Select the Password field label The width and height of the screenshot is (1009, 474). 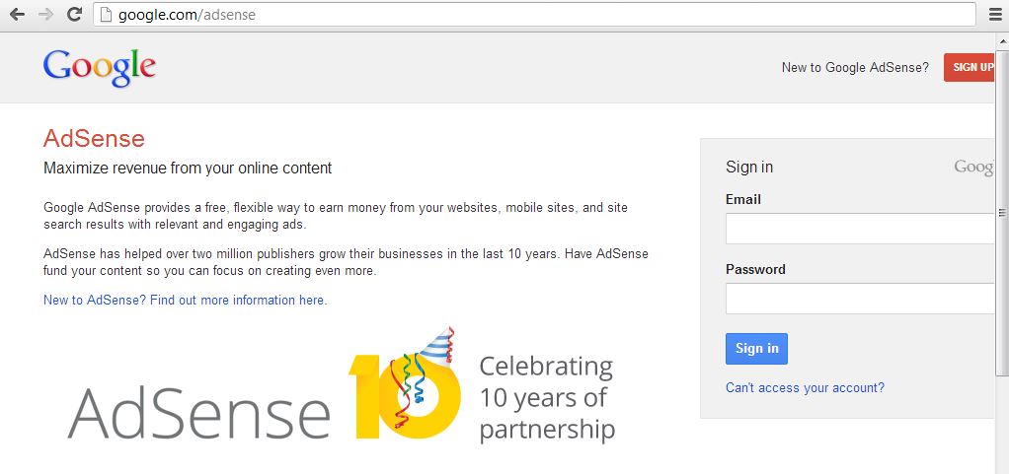pos(755,269)
